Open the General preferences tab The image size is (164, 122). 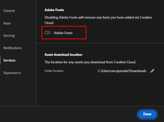point(9,11)
